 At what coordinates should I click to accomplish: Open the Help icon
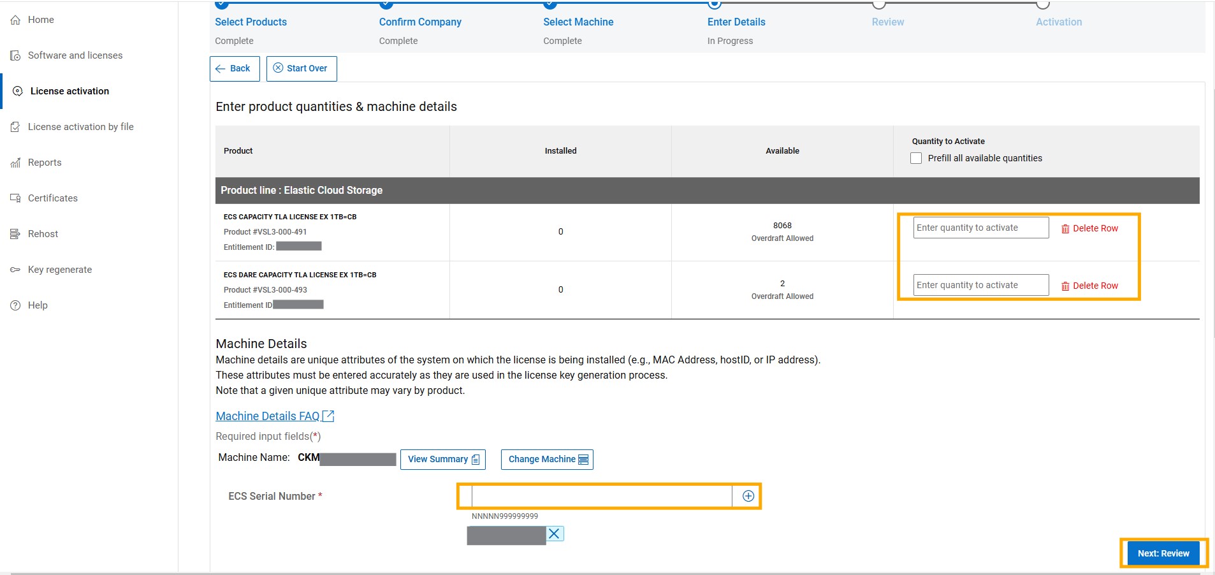[15, 305]
